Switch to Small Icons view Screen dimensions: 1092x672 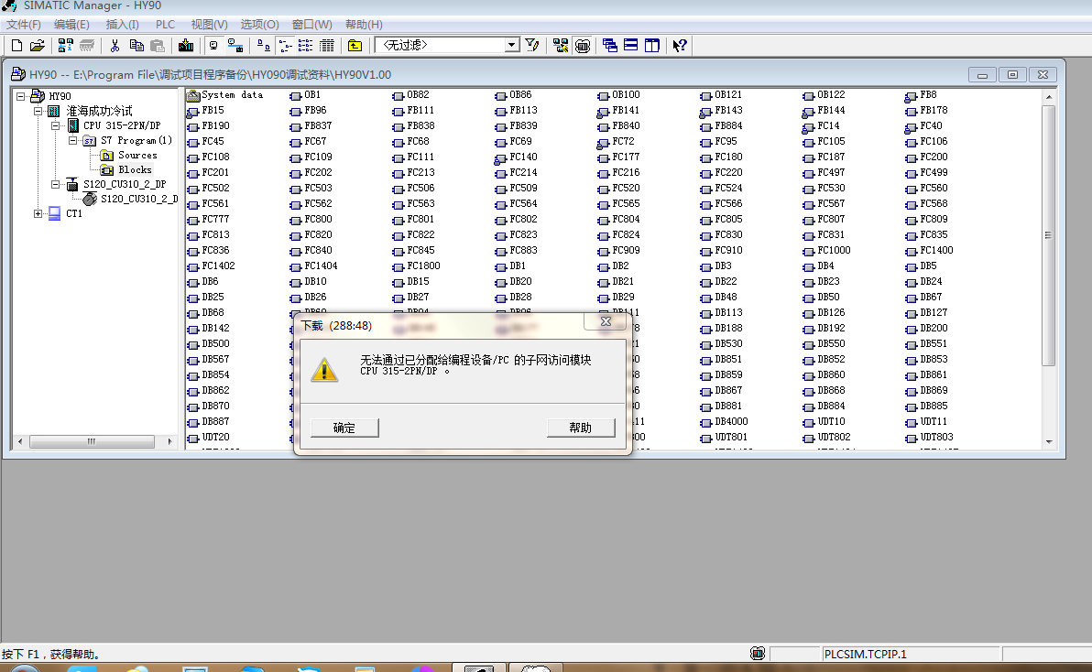(285, 45)
